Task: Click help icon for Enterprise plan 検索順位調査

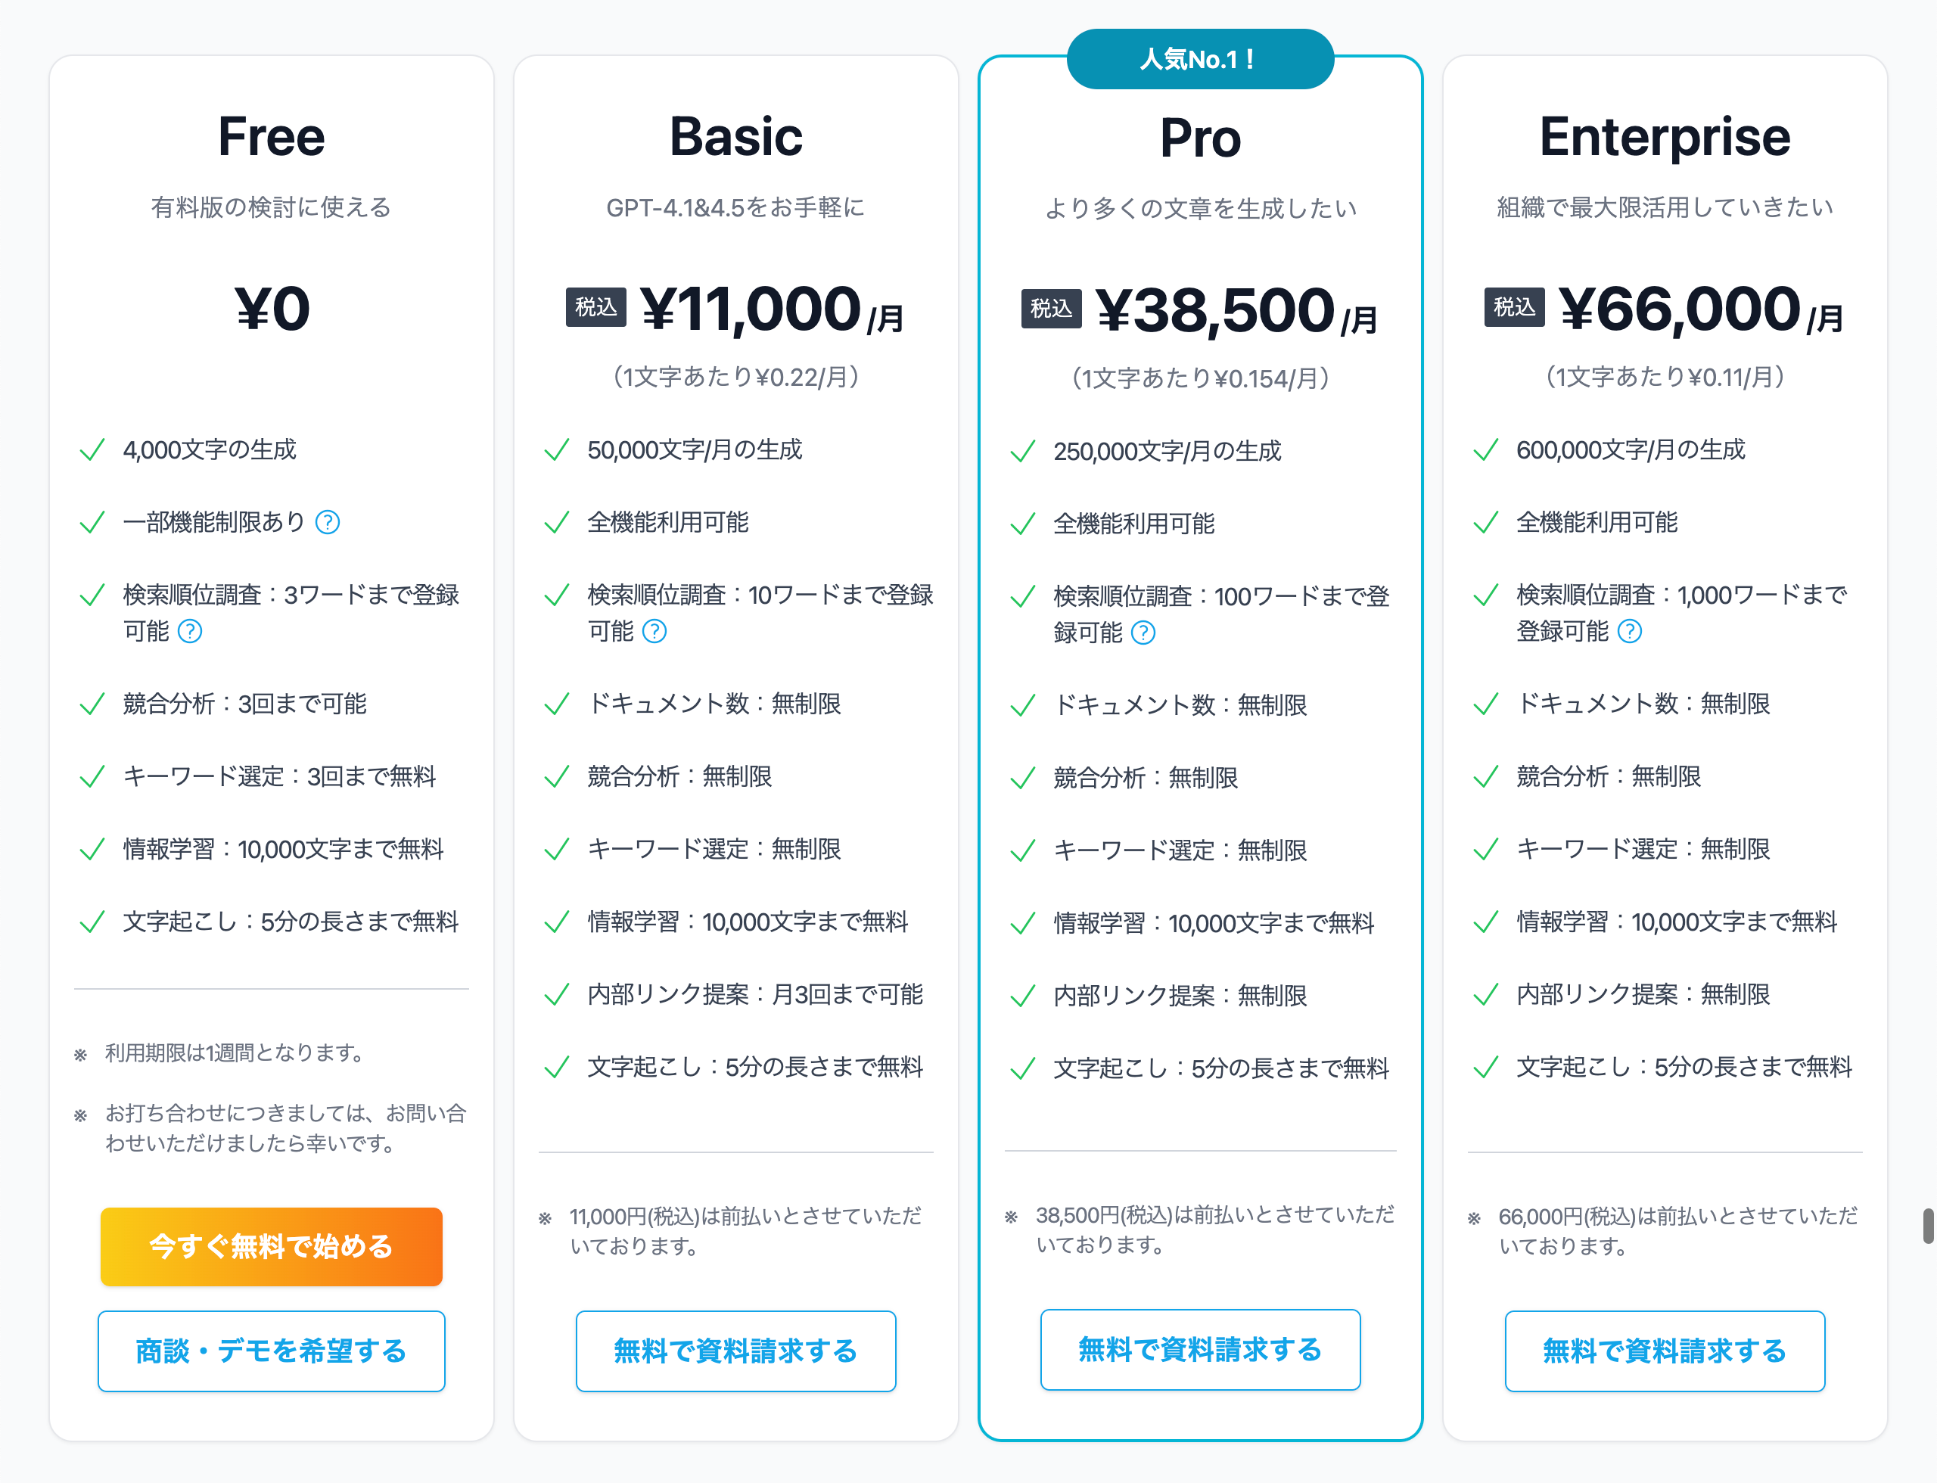Action: coord(1630,631)
